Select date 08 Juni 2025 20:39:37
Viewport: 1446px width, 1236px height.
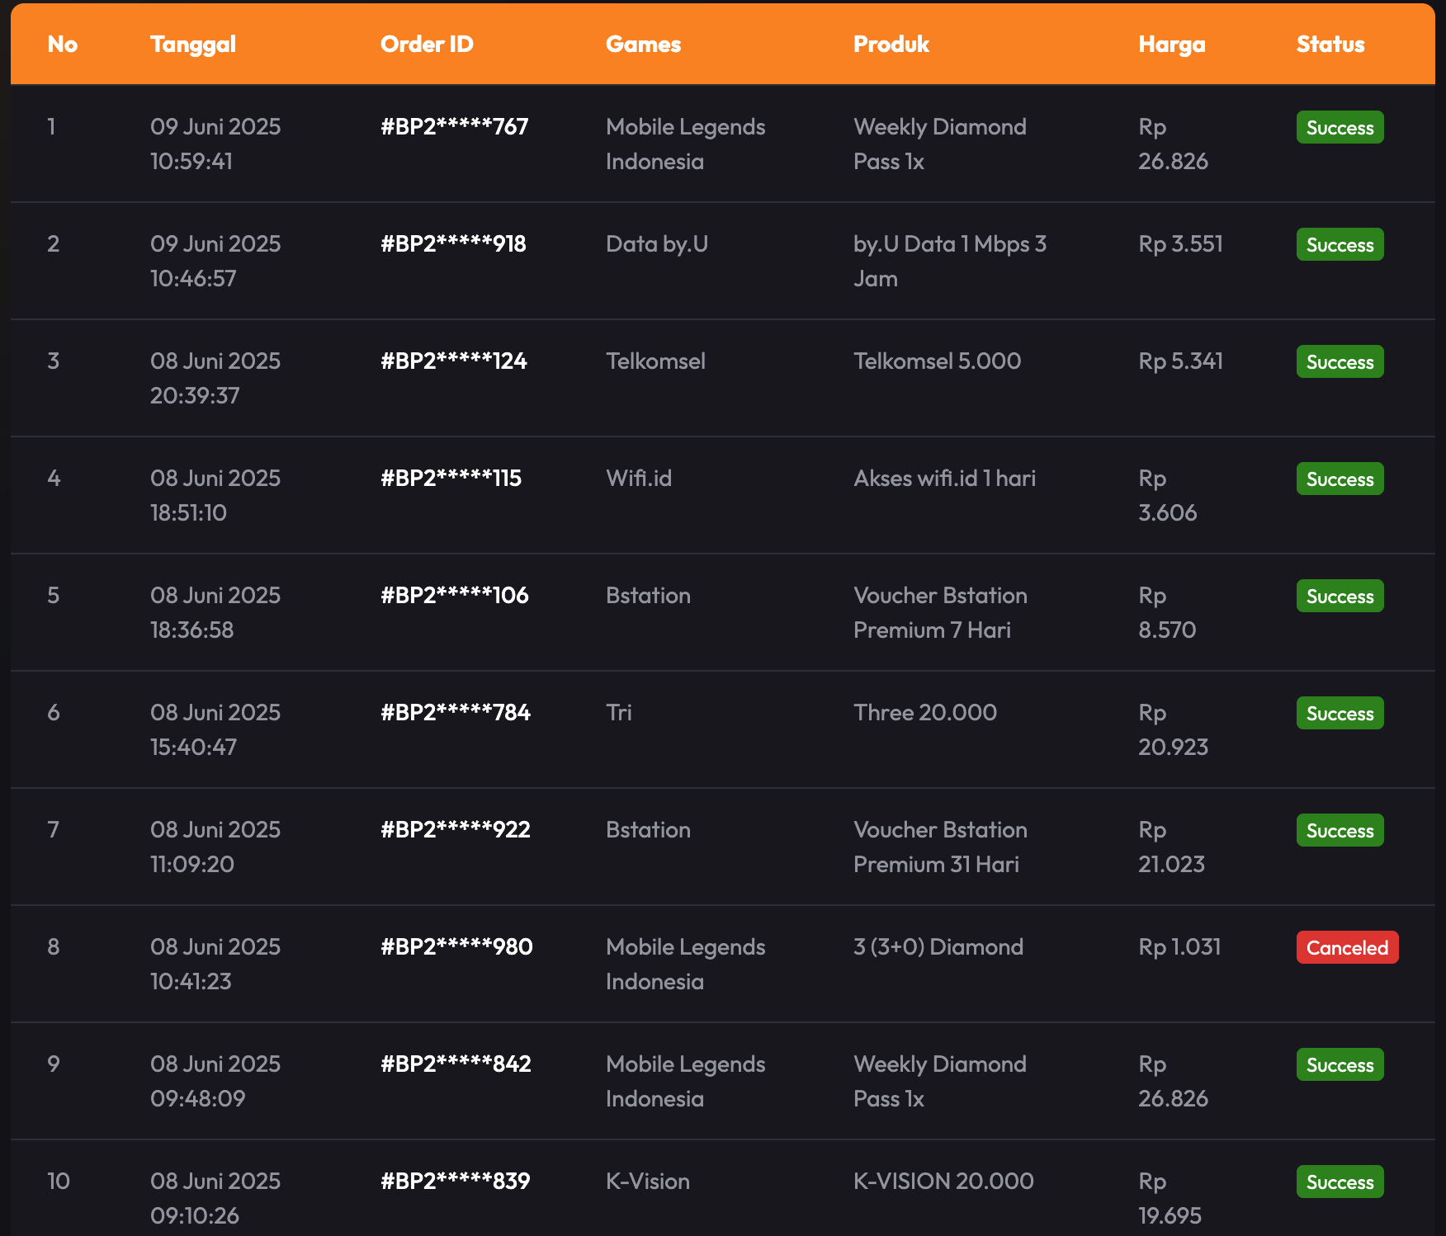(x=215, y=379)
